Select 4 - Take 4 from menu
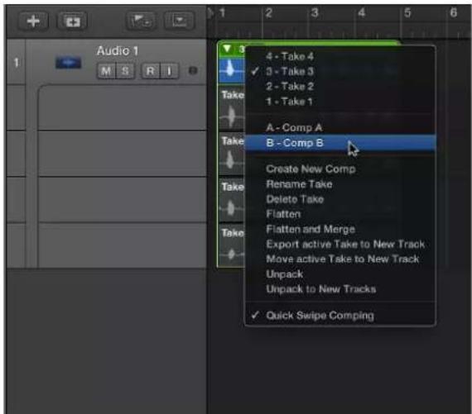The width and height of the screenshot is (472, 414). [x=340, y=56]
